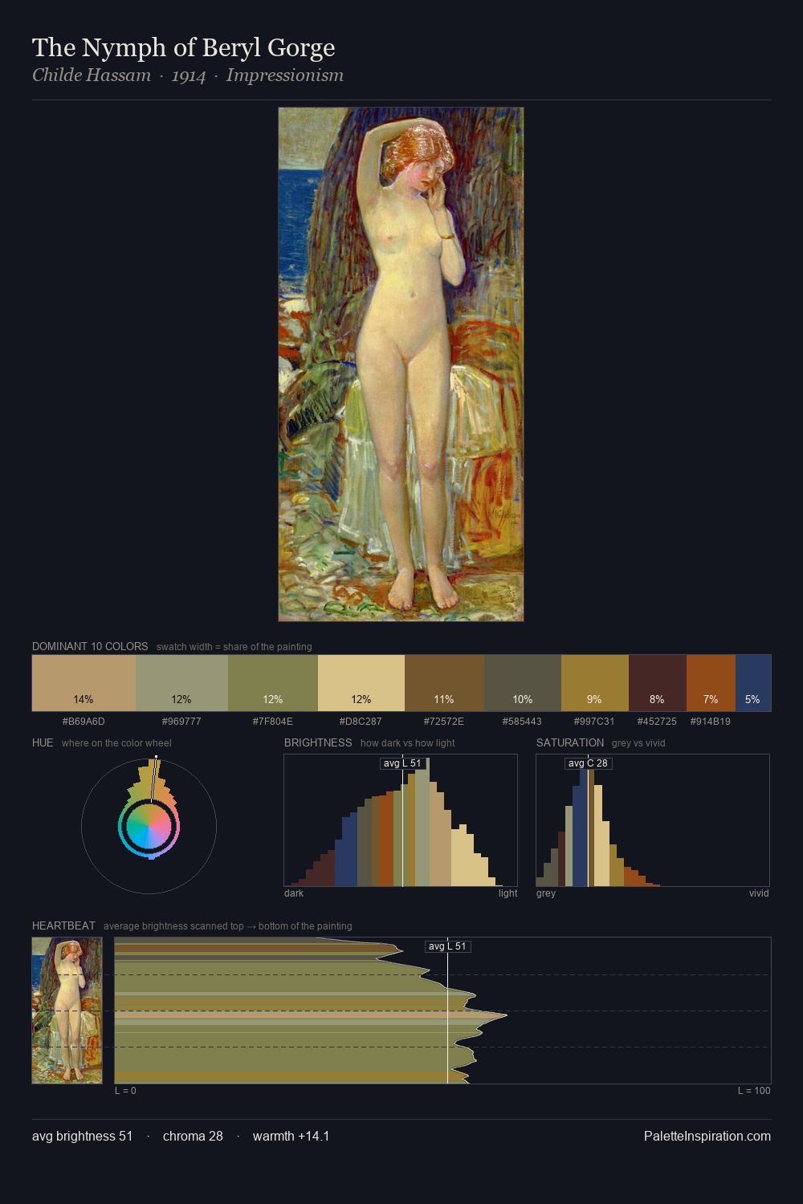Click the hex code #914B19 label

[711, 722]
